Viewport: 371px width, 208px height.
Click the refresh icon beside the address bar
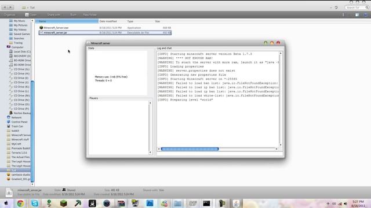(x=336, y=8)
